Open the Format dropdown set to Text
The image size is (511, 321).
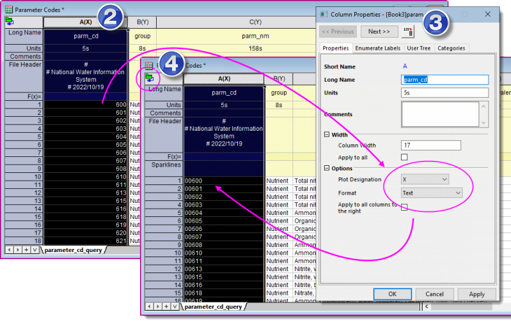[432, 193]
